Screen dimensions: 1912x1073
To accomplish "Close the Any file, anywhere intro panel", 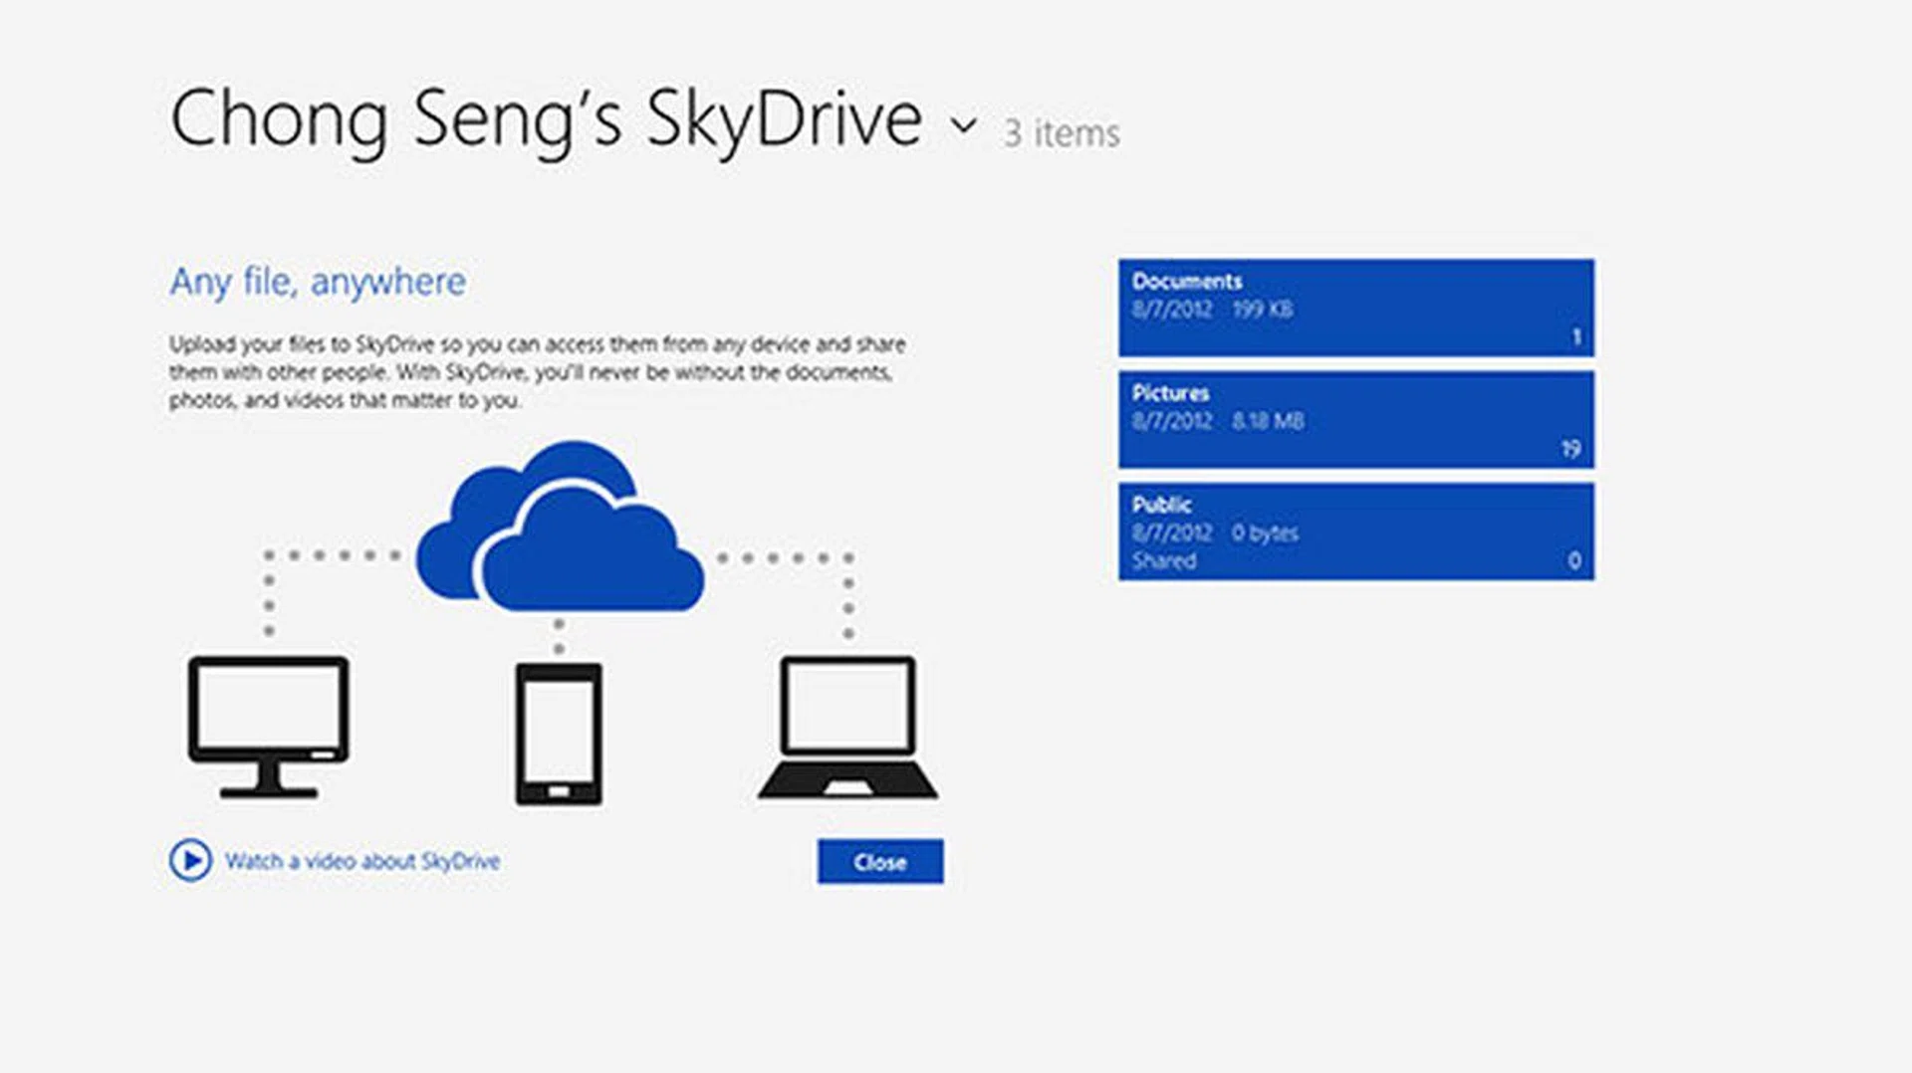I will pyautogui.click(x=880, y=862).
